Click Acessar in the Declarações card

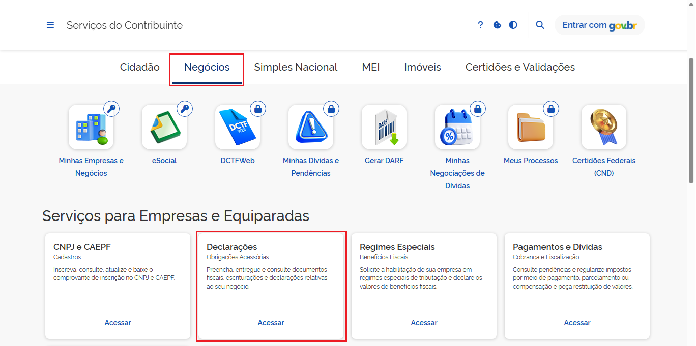pyautogui.click(x=271, y=323)
